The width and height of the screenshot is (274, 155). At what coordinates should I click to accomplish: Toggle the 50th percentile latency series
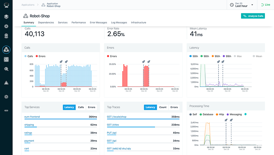pyautogui.click(x=194, y=56)
